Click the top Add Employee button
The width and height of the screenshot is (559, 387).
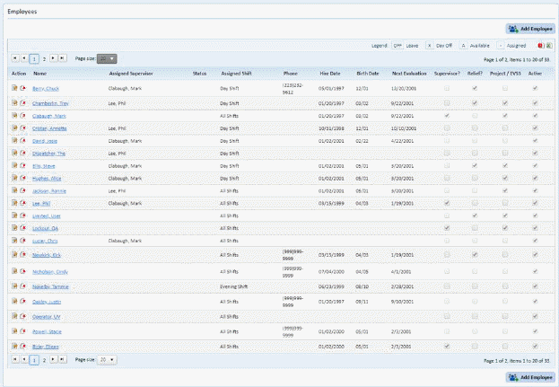point(529,29)
